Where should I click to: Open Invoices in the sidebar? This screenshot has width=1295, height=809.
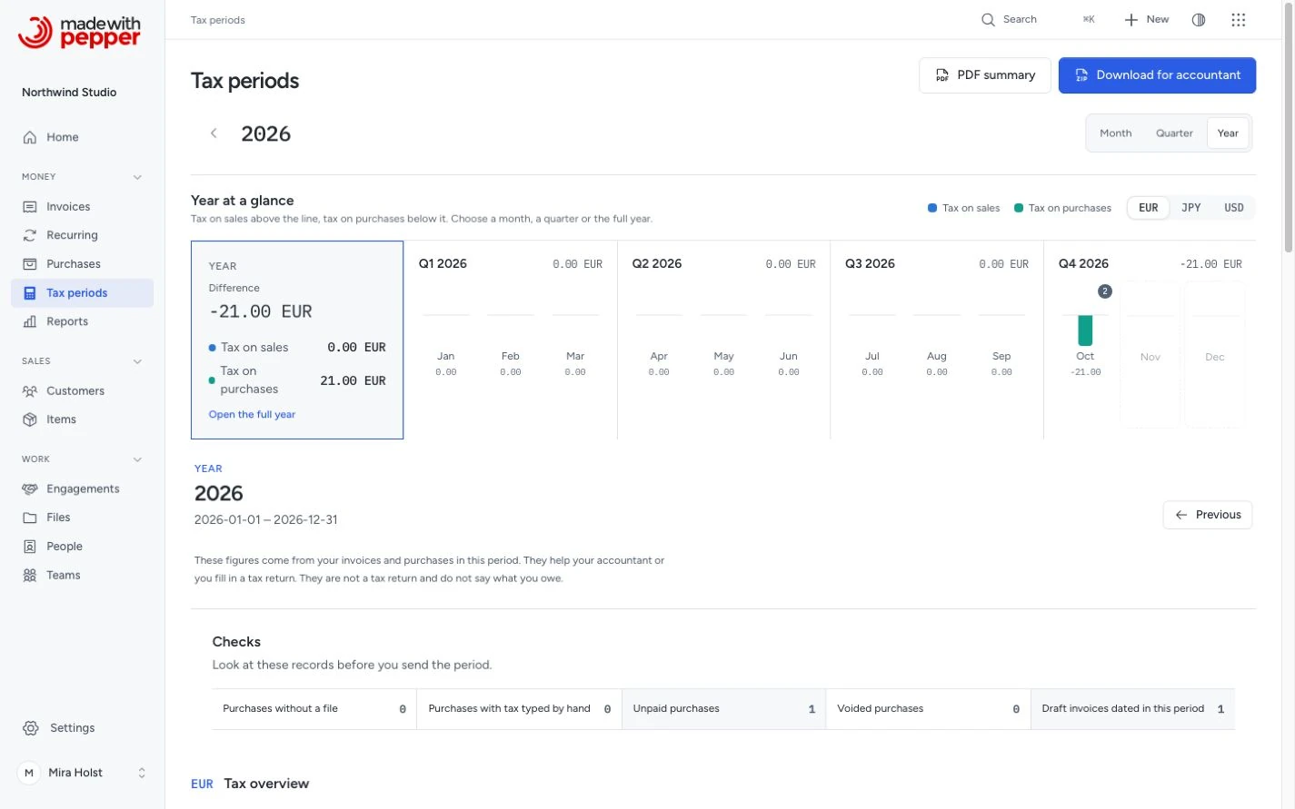tap(82, 207)
